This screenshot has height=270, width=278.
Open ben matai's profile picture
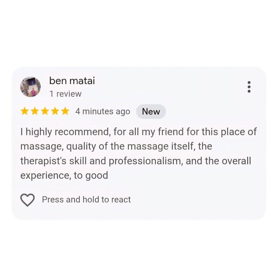30,87
